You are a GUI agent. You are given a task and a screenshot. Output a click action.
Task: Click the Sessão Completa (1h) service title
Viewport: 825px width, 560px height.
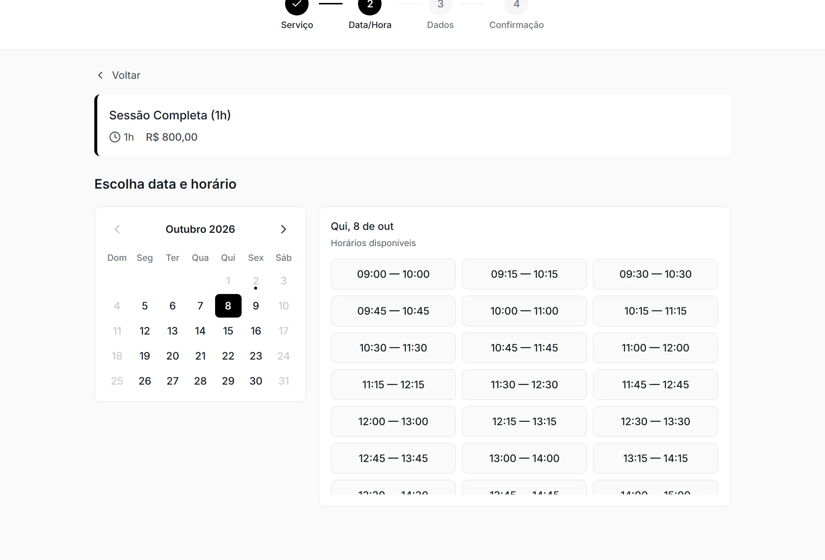(170, 115)
